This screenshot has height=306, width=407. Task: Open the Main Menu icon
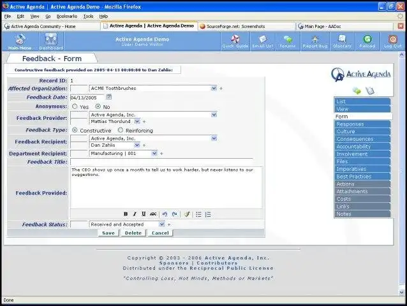(x=20, y=41)
